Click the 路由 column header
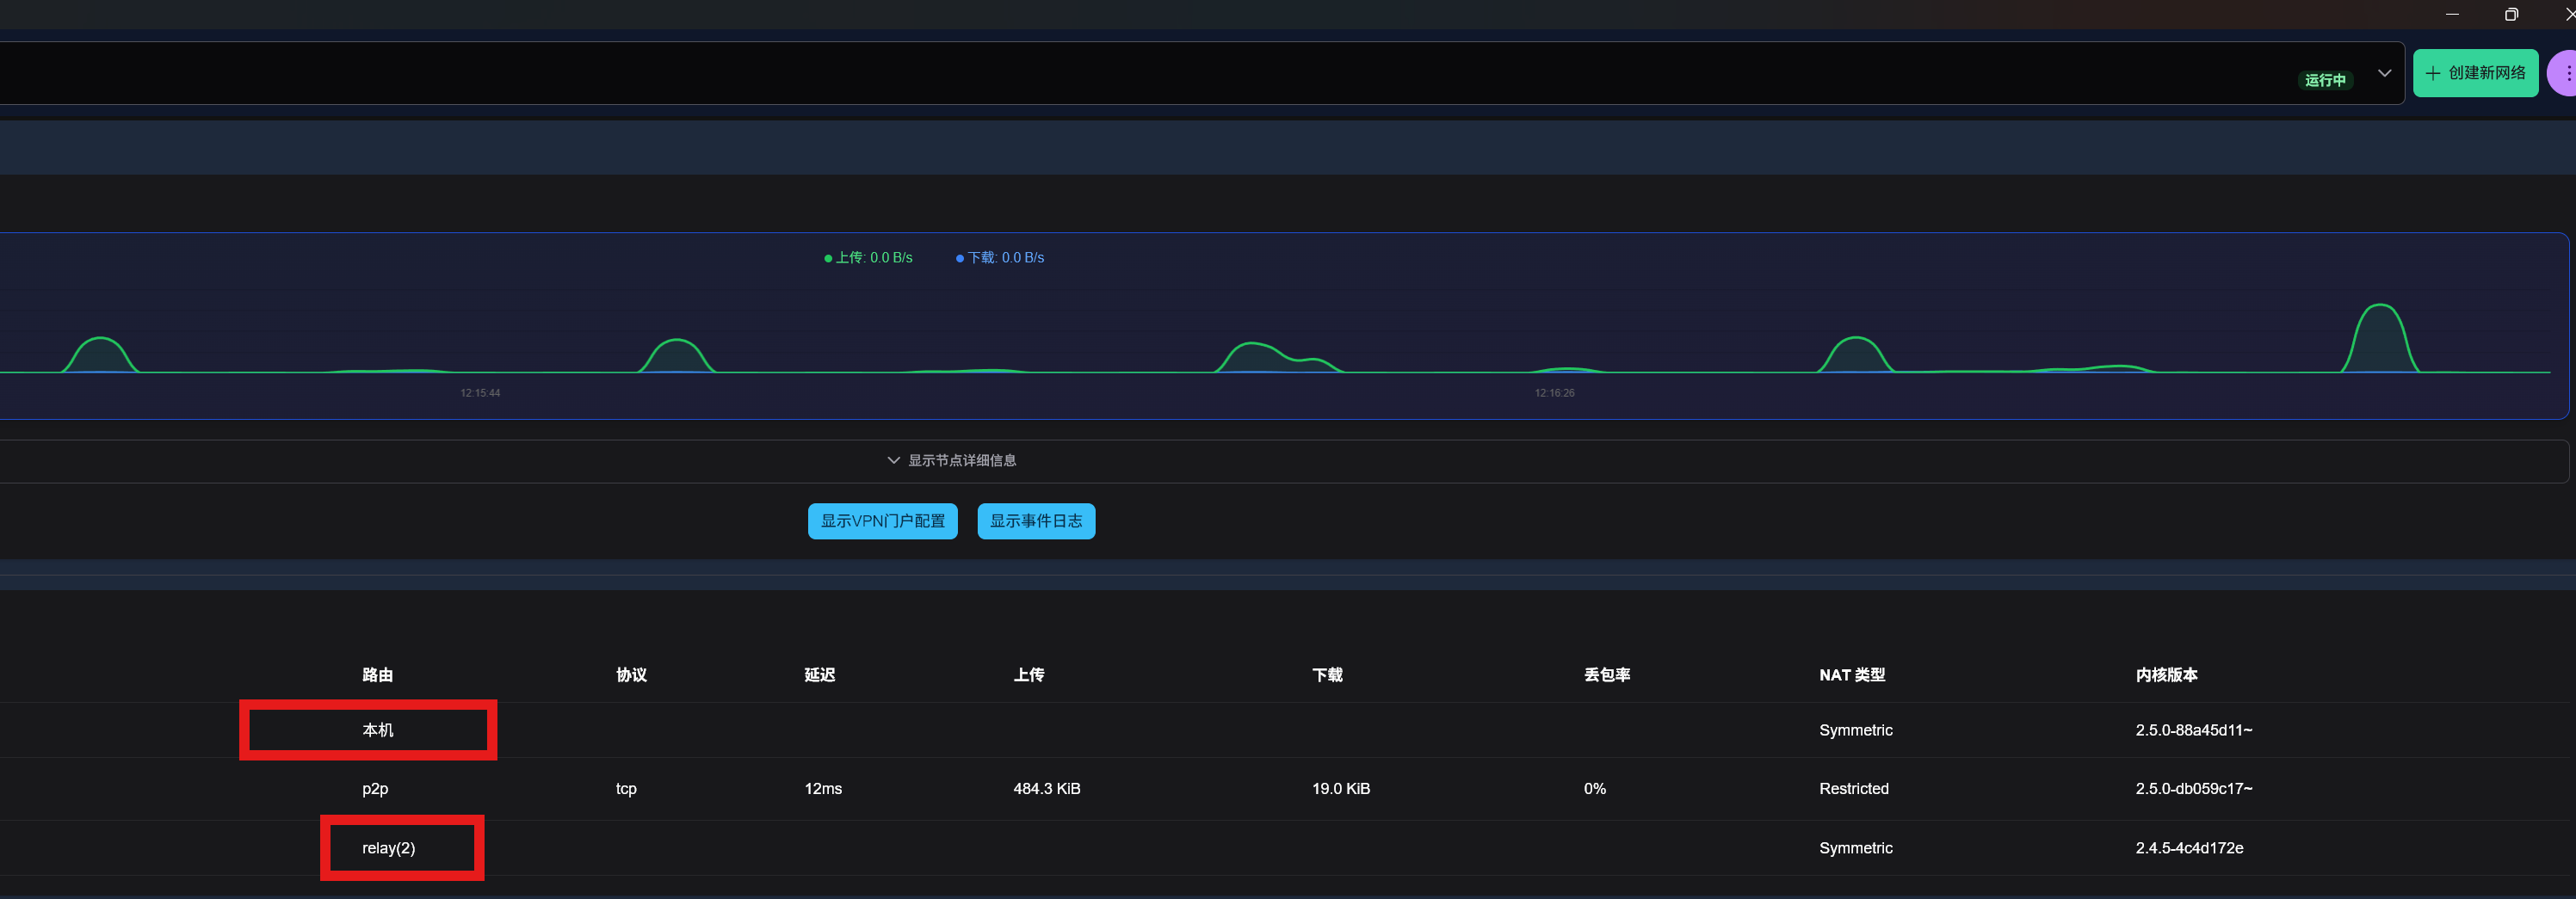The image size is (2576, 899). 377,675
